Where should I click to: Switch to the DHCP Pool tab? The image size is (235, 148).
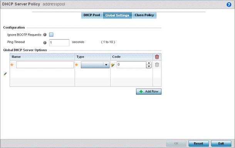point(92,15)
